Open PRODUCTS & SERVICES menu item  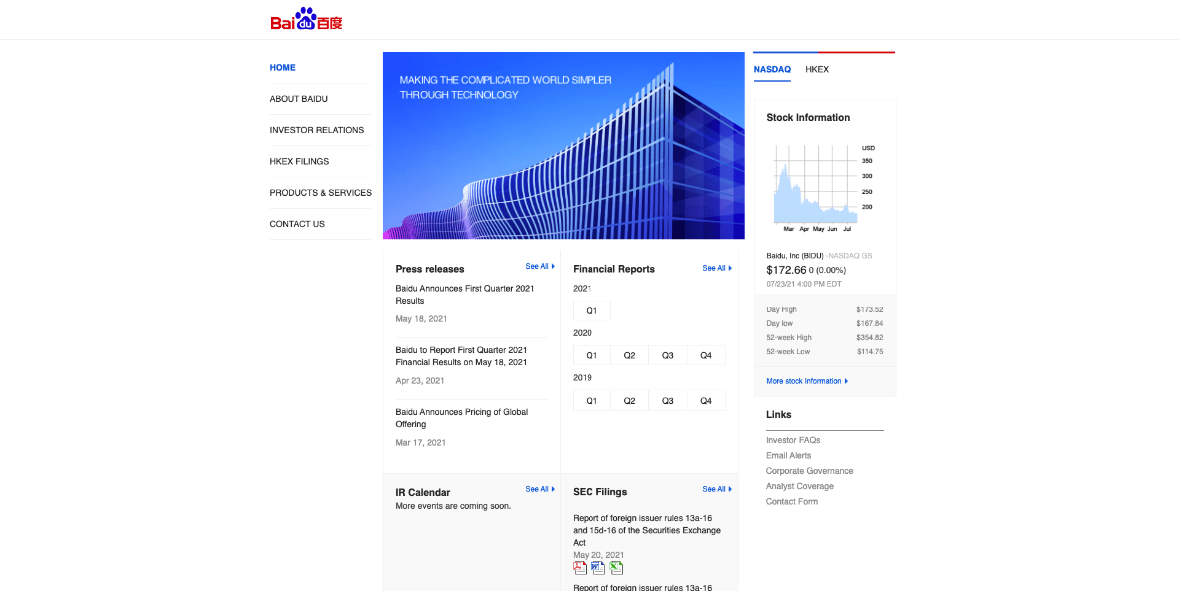coord(321,193)
